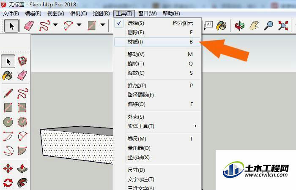Activate the Arc tool in top toolbar
The image size is (296, 190).
[69, 26]
